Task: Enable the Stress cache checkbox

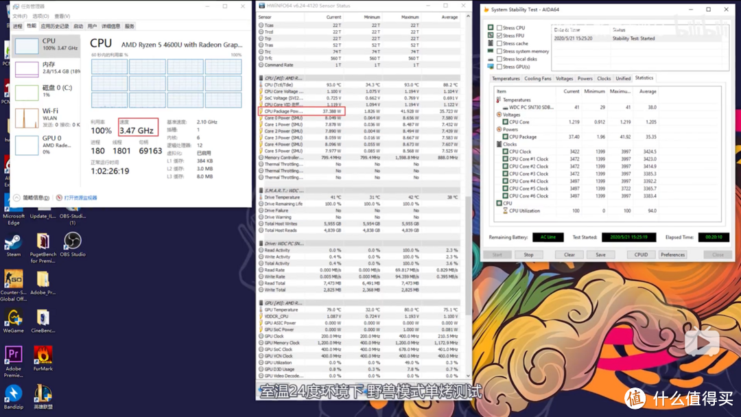Action: [499, 43]
